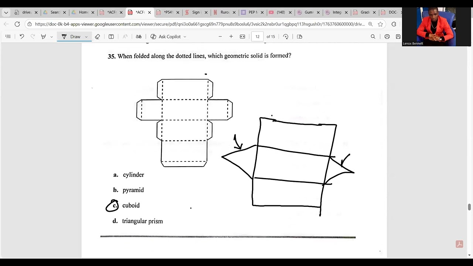Open browser extensions menu
The image size is (473, 266).
(x=394, y=24)
